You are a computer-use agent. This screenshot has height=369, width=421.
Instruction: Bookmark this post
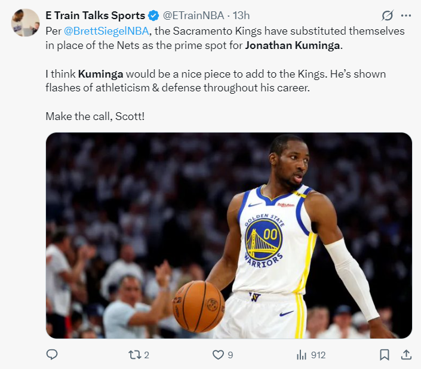click(384, 355)
